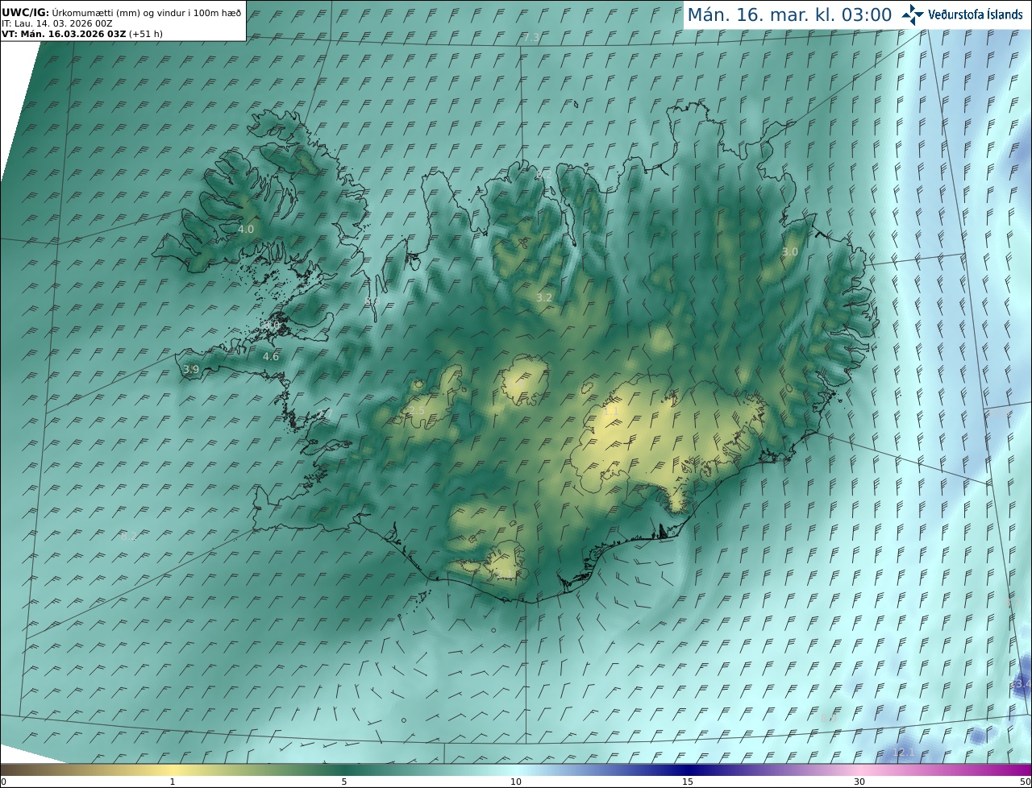Click the '5' tick on the color scale
Screen dimensions: 1032x788
tap(344, 782)
